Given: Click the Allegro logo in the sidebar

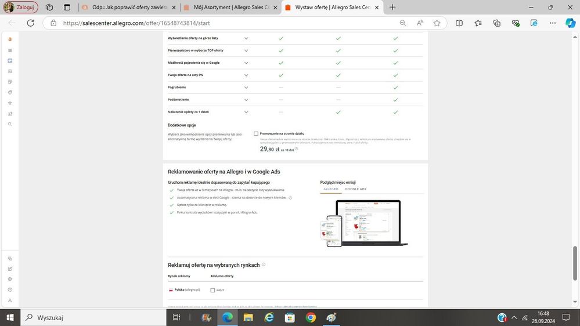Looking at the screenshot, I should 10,39.
